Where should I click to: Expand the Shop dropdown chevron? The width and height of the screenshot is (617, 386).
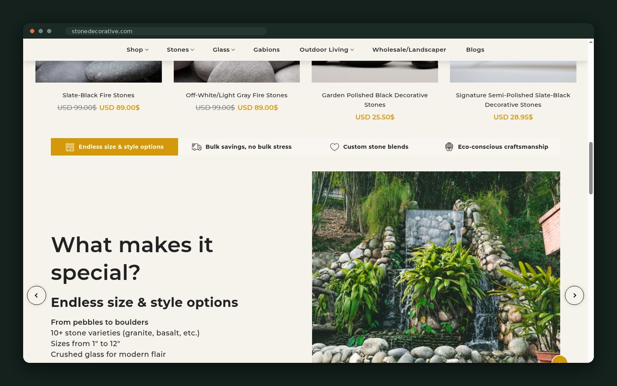[x=147, y=50]
